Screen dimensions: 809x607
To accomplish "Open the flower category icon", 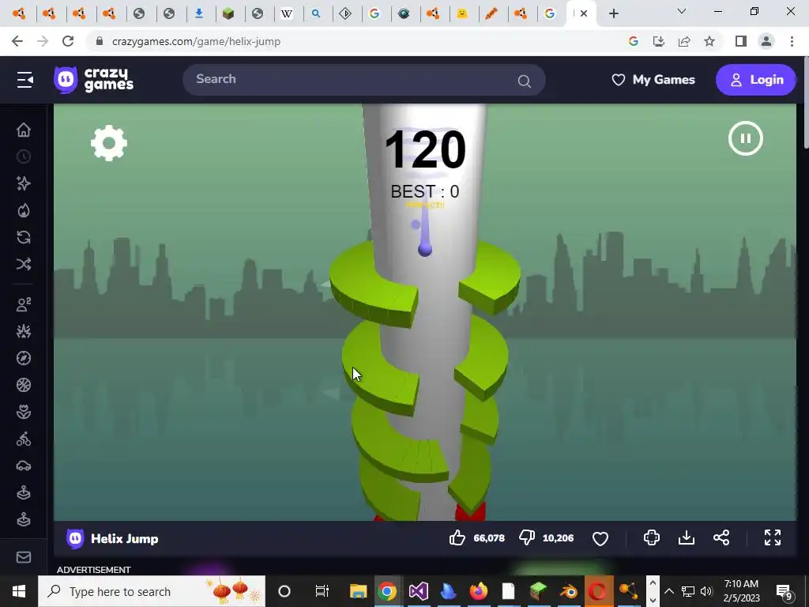I will (24, 412).
